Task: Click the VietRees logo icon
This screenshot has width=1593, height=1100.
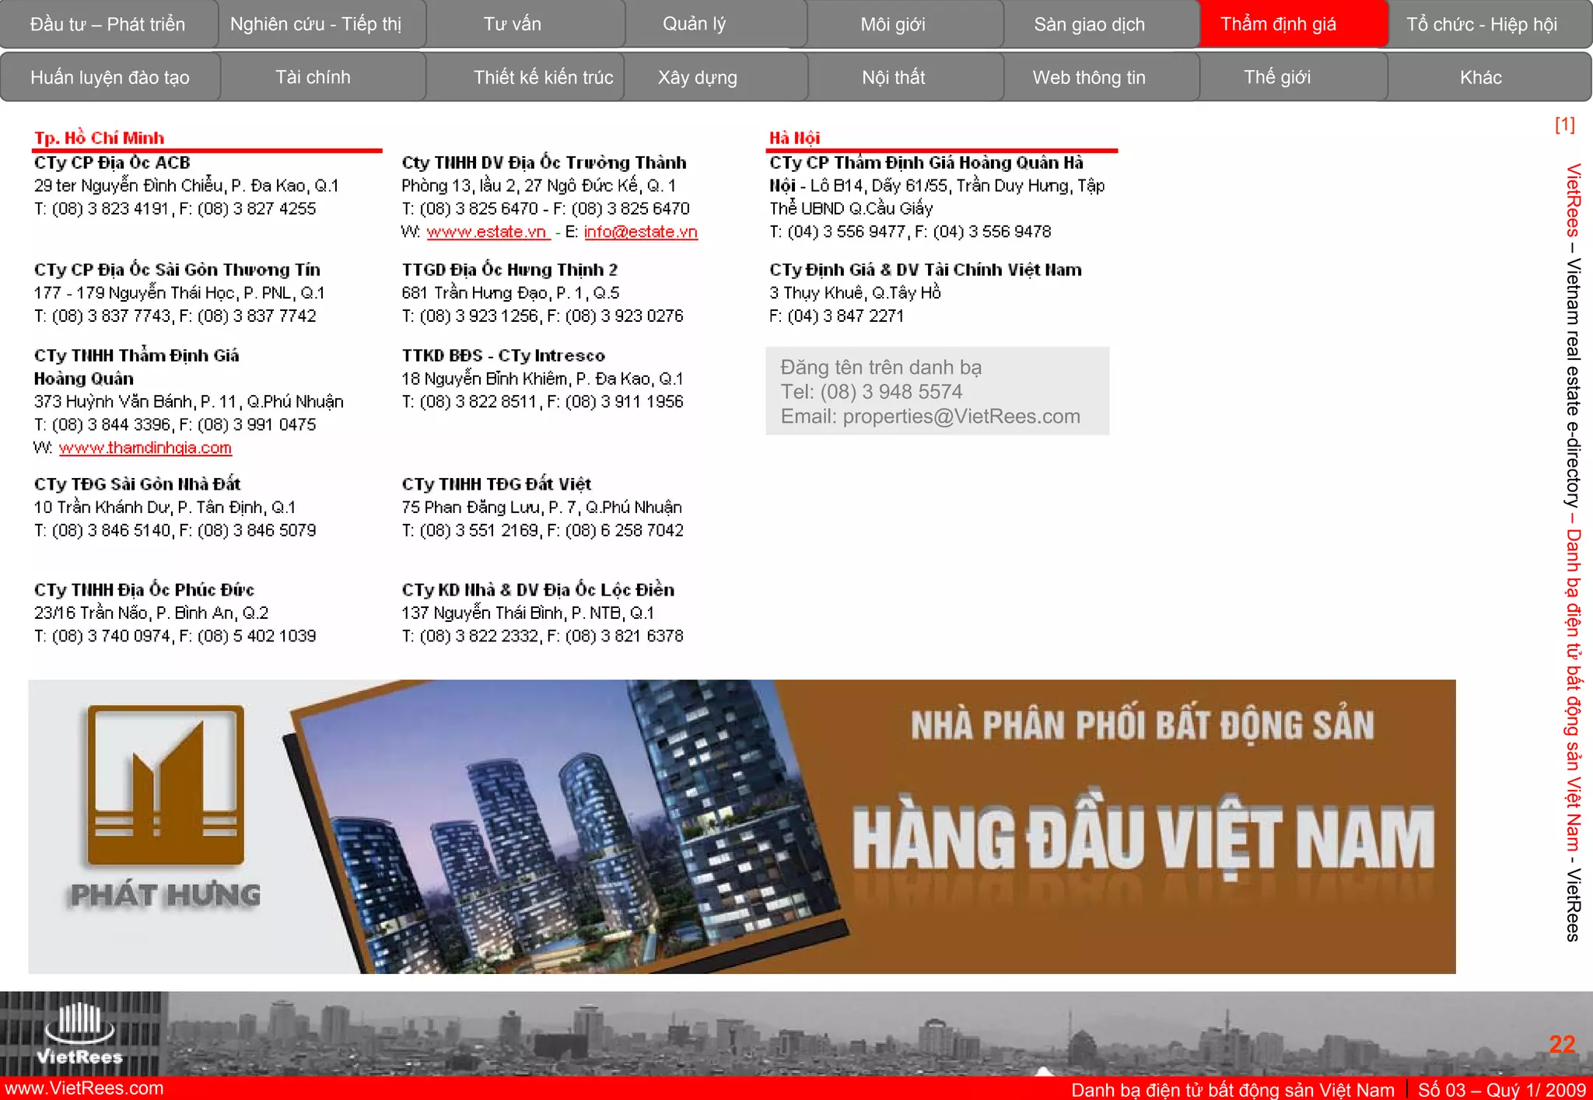Action: (80, 1033)
